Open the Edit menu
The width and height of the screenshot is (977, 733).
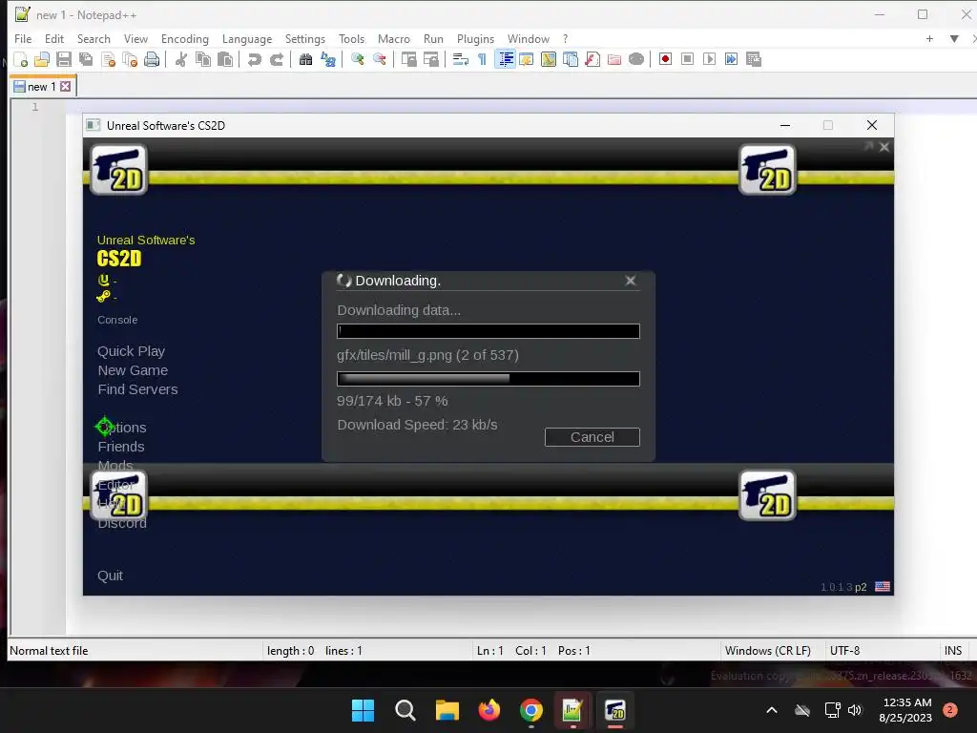tap(54, 38)
